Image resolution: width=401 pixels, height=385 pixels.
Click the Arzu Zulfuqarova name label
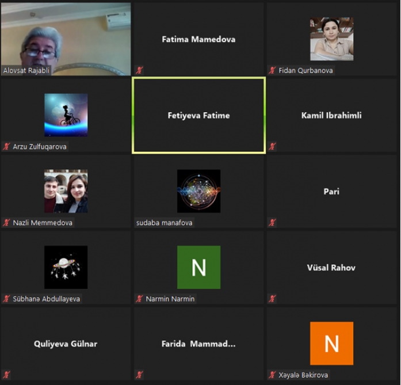coord(40,147)
